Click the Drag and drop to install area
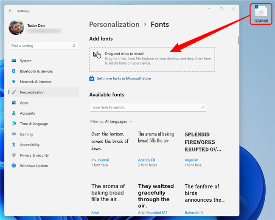 pyautogui.click(x=152, y=59)
